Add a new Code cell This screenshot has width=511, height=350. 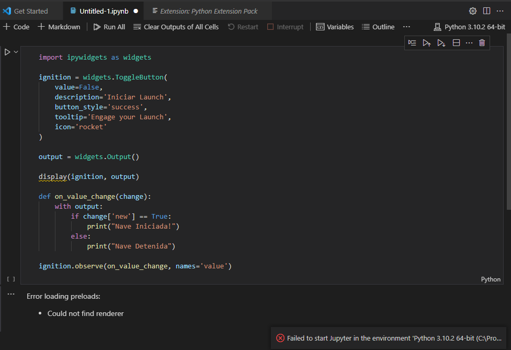[x=16, y=27]
